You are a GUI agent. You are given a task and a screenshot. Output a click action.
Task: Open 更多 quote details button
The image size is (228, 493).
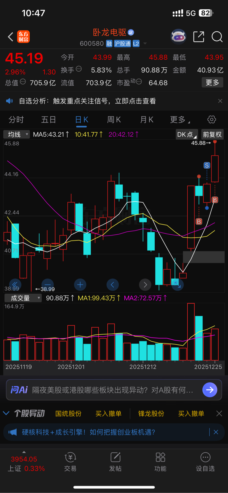coord(213,82)
